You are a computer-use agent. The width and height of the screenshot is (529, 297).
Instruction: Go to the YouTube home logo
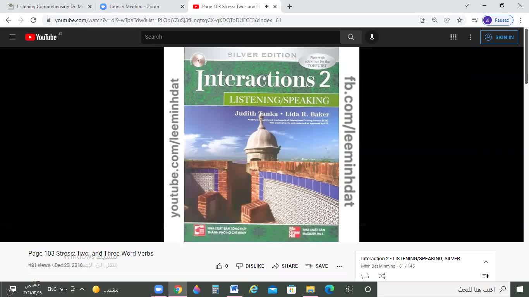click(x=41, y=37)
